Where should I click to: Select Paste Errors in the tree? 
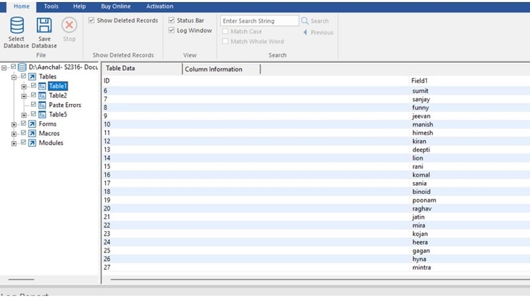pos(65,105)
